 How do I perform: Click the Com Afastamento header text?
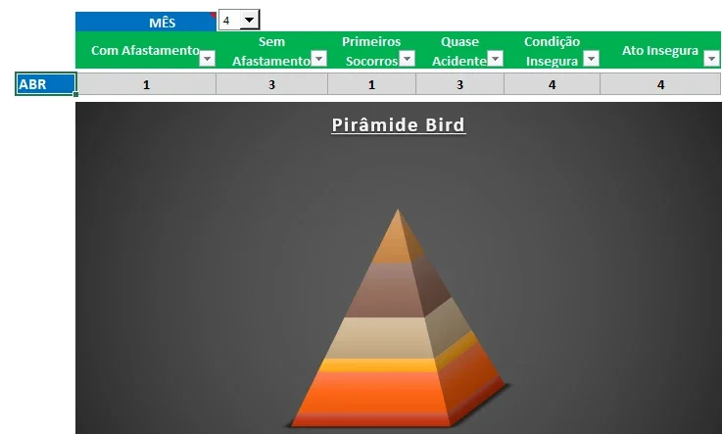tap(145, 50)
